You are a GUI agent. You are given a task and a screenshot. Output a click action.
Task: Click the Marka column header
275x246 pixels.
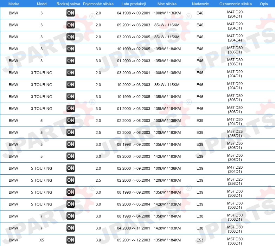click(x=14, y=4)
